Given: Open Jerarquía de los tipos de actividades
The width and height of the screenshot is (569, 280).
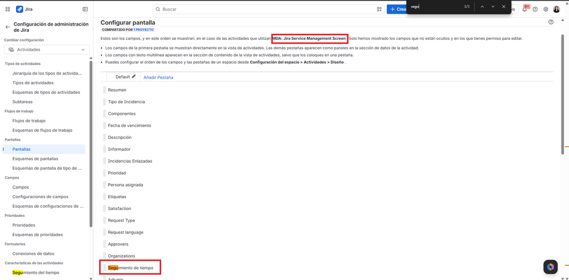Looking at the screenshot, I should point(47,73).
